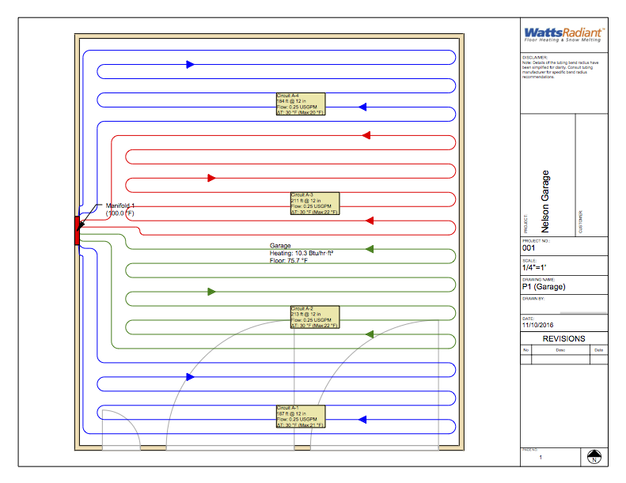Click the project number 001 field

(x=529, y=248)
